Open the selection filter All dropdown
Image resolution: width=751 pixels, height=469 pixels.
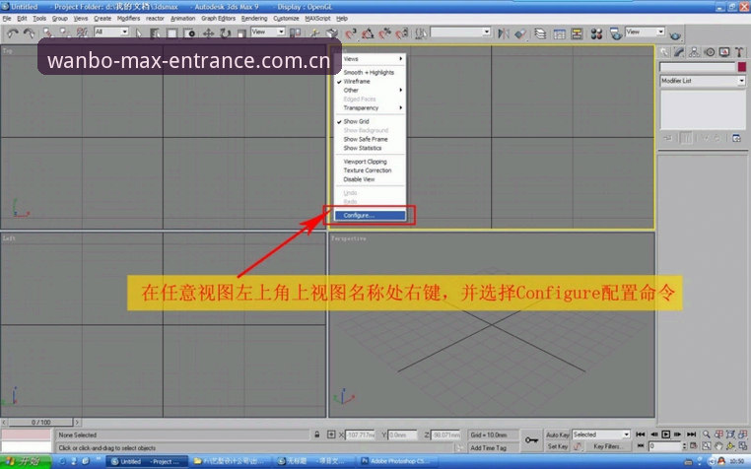[x=111, y=32]
